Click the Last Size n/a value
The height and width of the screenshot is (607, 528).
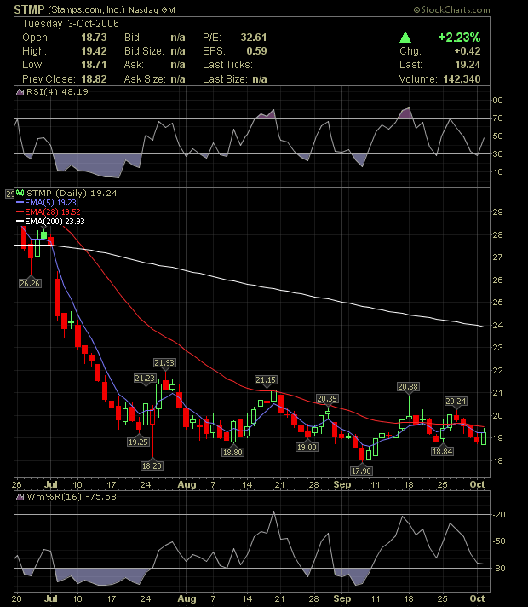[x=260, y=79]
